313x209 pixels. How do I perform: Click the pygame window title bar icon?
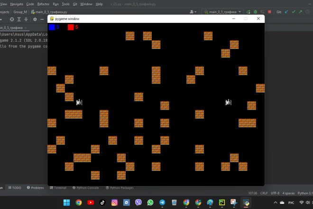click(52, 19)
